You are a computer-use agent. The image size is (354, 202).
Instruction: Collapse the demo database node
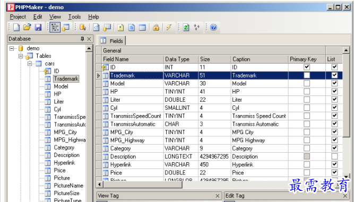click(12, 48)
